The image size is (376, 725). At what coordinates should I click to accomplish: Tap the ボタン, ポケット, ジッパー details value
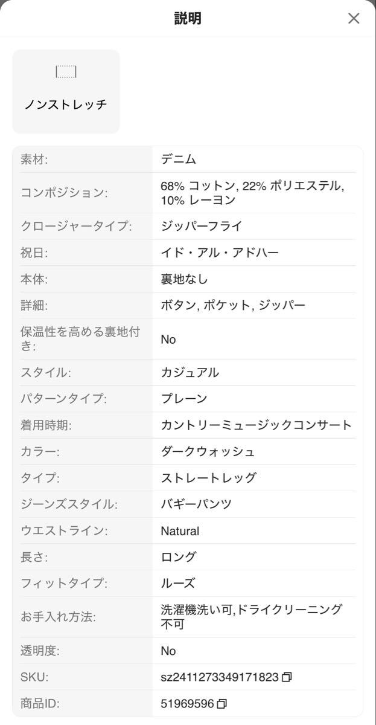(233, 306)
